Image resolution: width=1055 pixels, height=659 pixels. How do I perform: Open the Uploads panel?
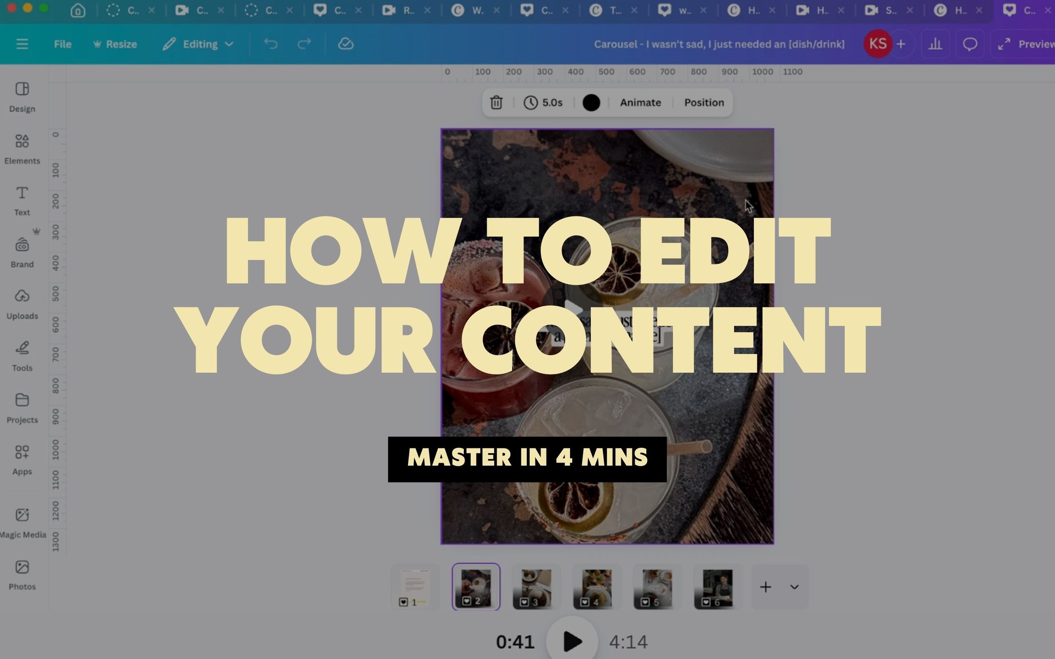tap(22, 304)
